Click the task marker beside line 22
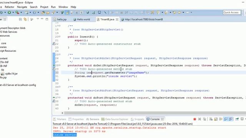Screen dimensions: 246x138 [54, 44]
